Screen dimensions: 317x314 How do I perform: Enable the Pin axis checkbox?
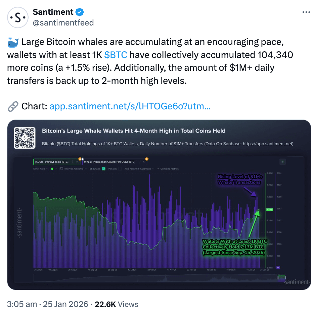click(120, 169)
